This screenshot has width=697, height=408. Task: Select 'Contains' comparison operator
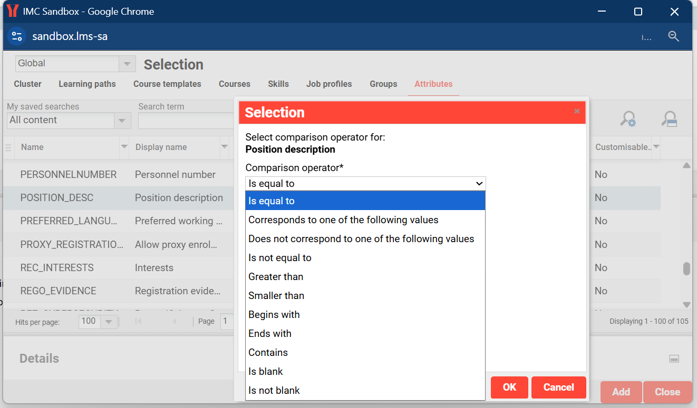pos(268,352)
